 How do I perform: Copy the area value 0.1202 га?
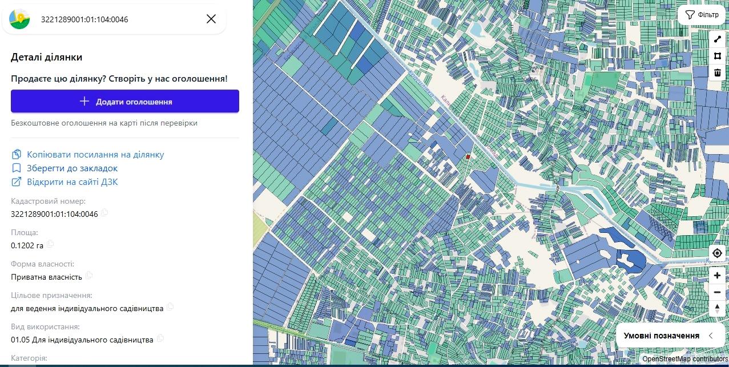[51, 244]
